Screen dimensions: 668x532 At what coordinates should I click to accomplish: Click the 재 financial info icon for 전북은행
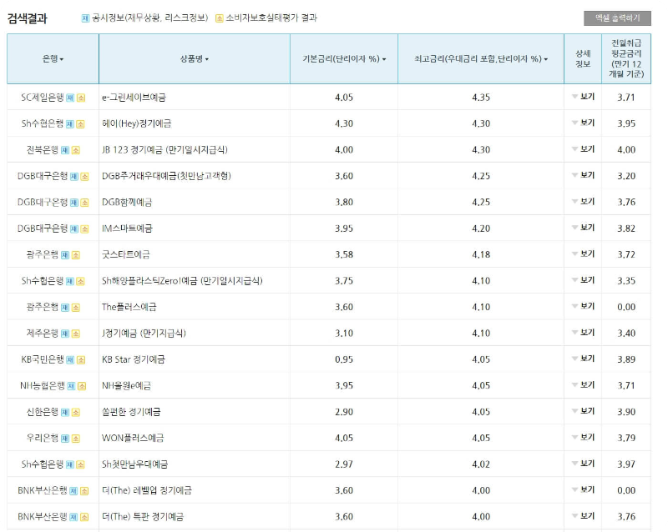pyautogui.click(x=65, y=150)
